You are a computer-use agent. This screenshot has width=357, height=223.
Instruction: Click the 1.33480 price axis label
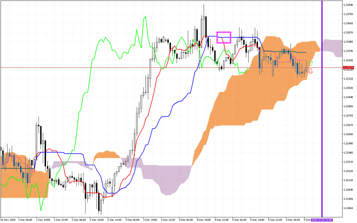[348, 42]
